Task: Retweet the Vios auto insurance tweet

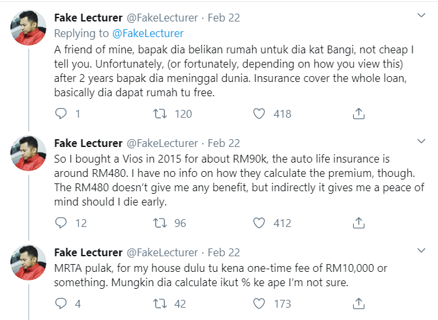Action: (x=158, y=223)
